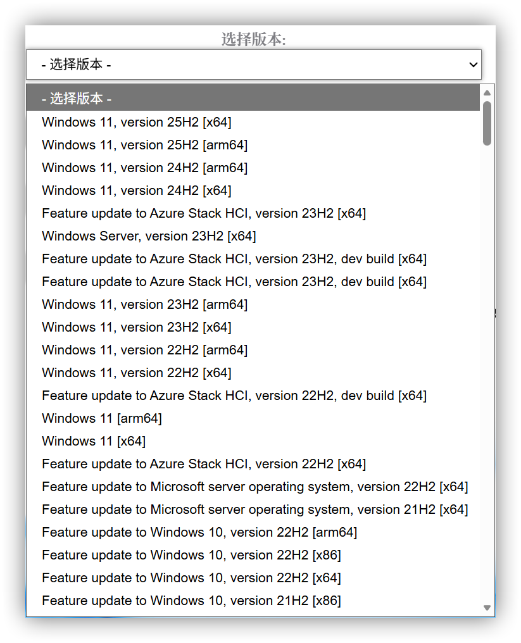The width and height of the screenshot is (521, 643).
Task: Choose Windows 10, version 22H2 [arm64] update
Action: coord(199,532)
